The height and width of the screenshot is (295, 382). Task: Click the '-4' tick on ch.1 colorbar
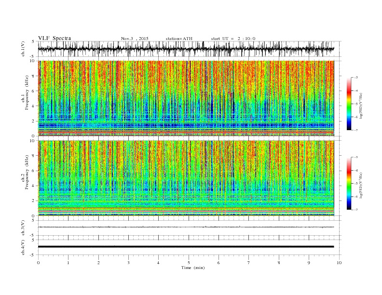[356, 91]
